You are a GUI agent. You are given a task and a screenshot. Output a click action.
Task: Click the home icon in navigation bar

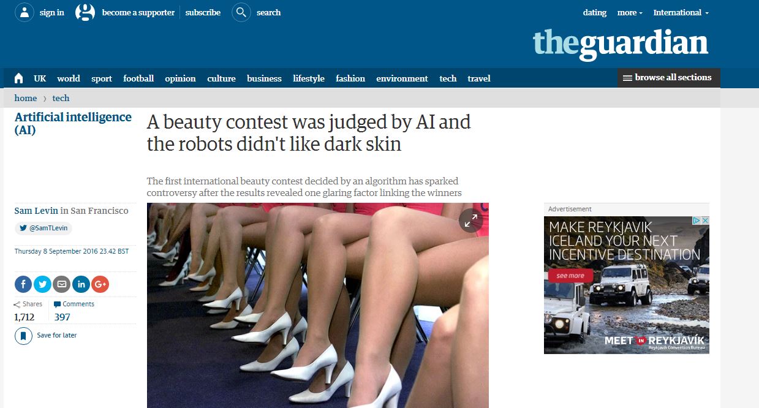[19, 78]
